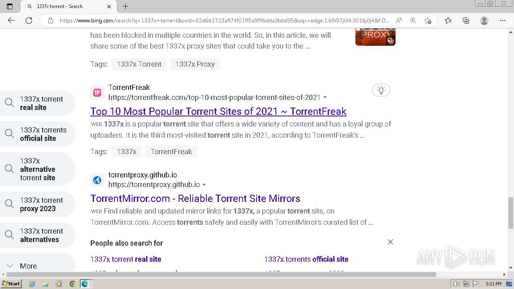The width and height of the screenshot is (514, 289).
Task: Open Edge Settings and more menu
Action: (x=503, y=20)
